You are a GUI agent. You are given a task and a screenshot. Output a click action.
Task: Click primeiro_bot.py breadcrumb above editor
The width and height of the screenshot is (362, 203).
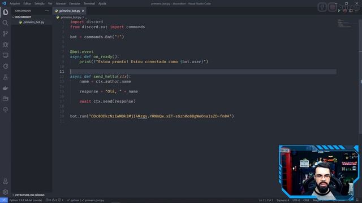click(71, 17)
